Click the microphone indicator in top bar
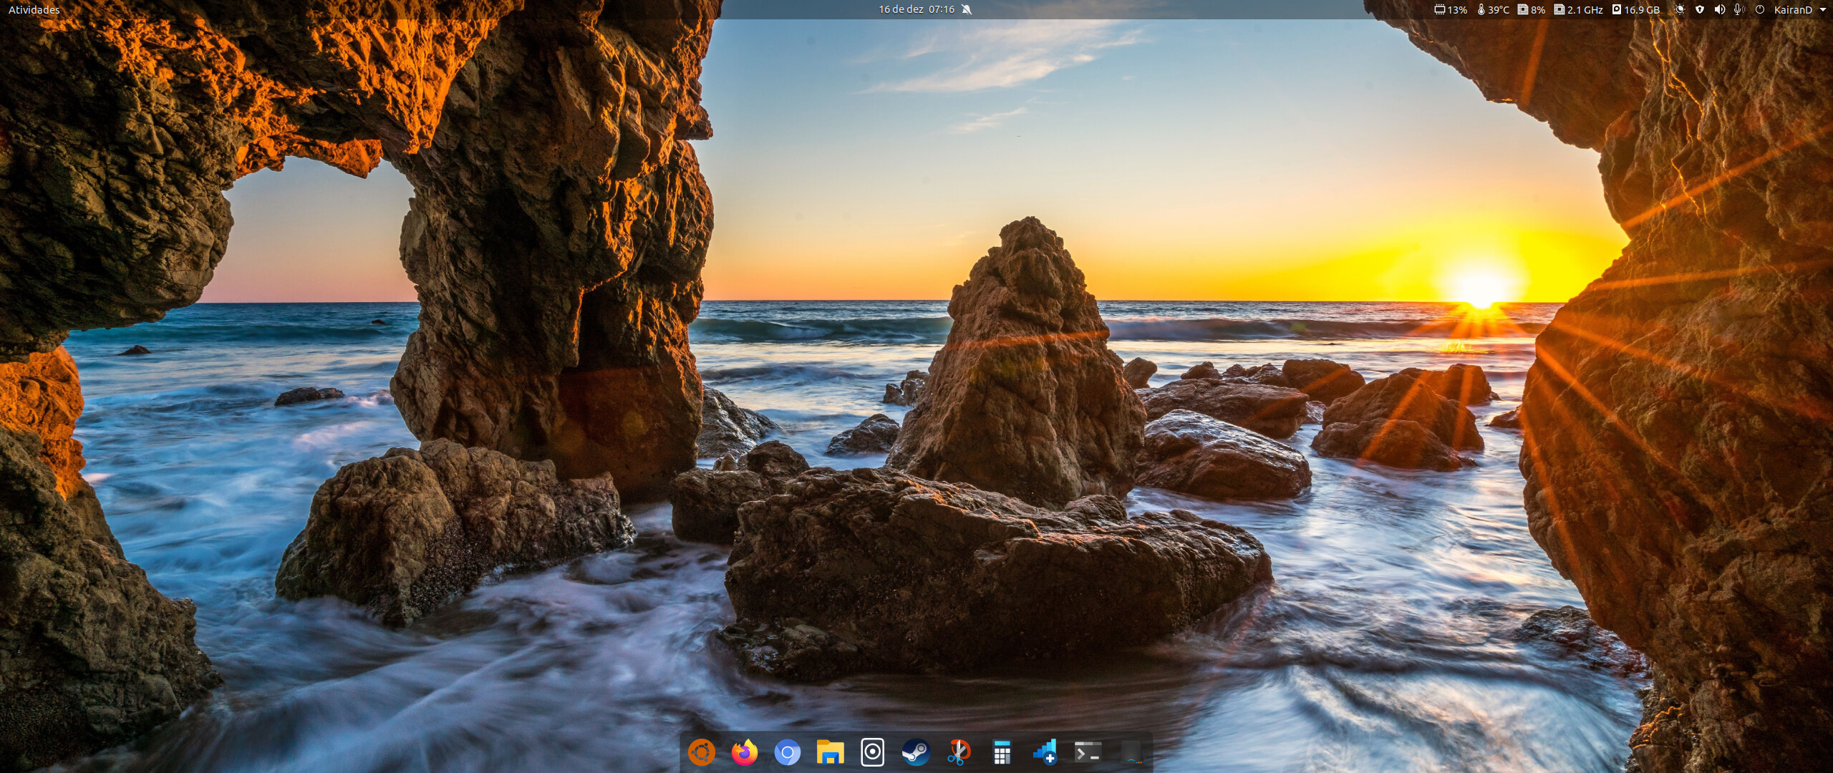 1738,10
